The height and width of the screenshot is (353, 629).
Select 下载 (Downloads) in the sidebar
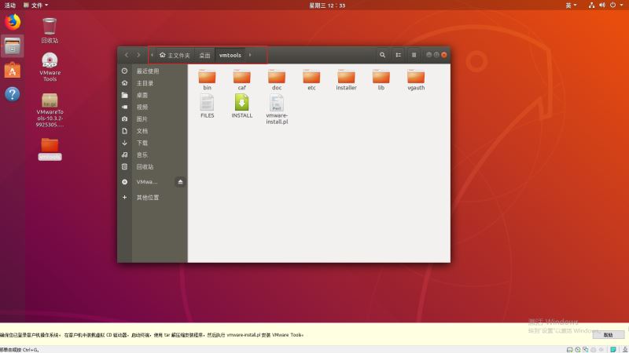[142, 143]
